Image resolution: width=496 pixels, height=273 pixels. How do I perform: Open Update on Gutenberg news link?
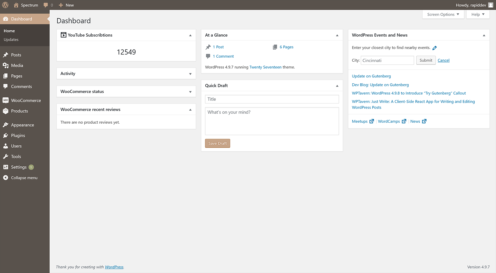click(x=371, y=76)
